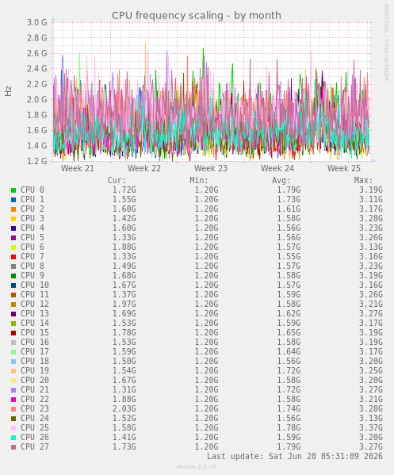Click the gray CPU 8 legend swatch
The width and height of the screenshot is (394, 475).
coord(13,266)
